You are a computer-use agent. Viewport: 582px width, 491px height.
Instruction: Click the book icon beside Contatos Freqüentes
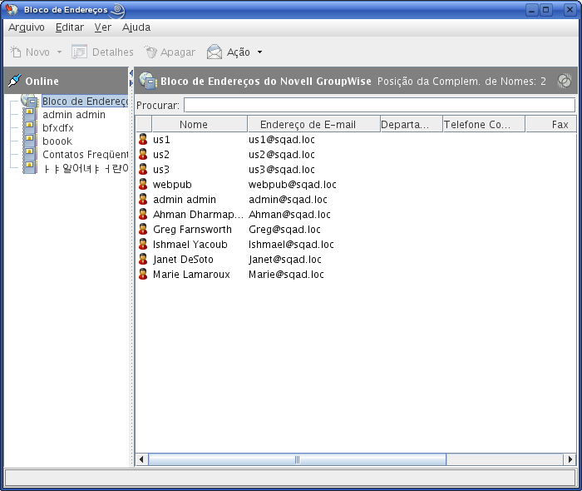click(30, 155)
